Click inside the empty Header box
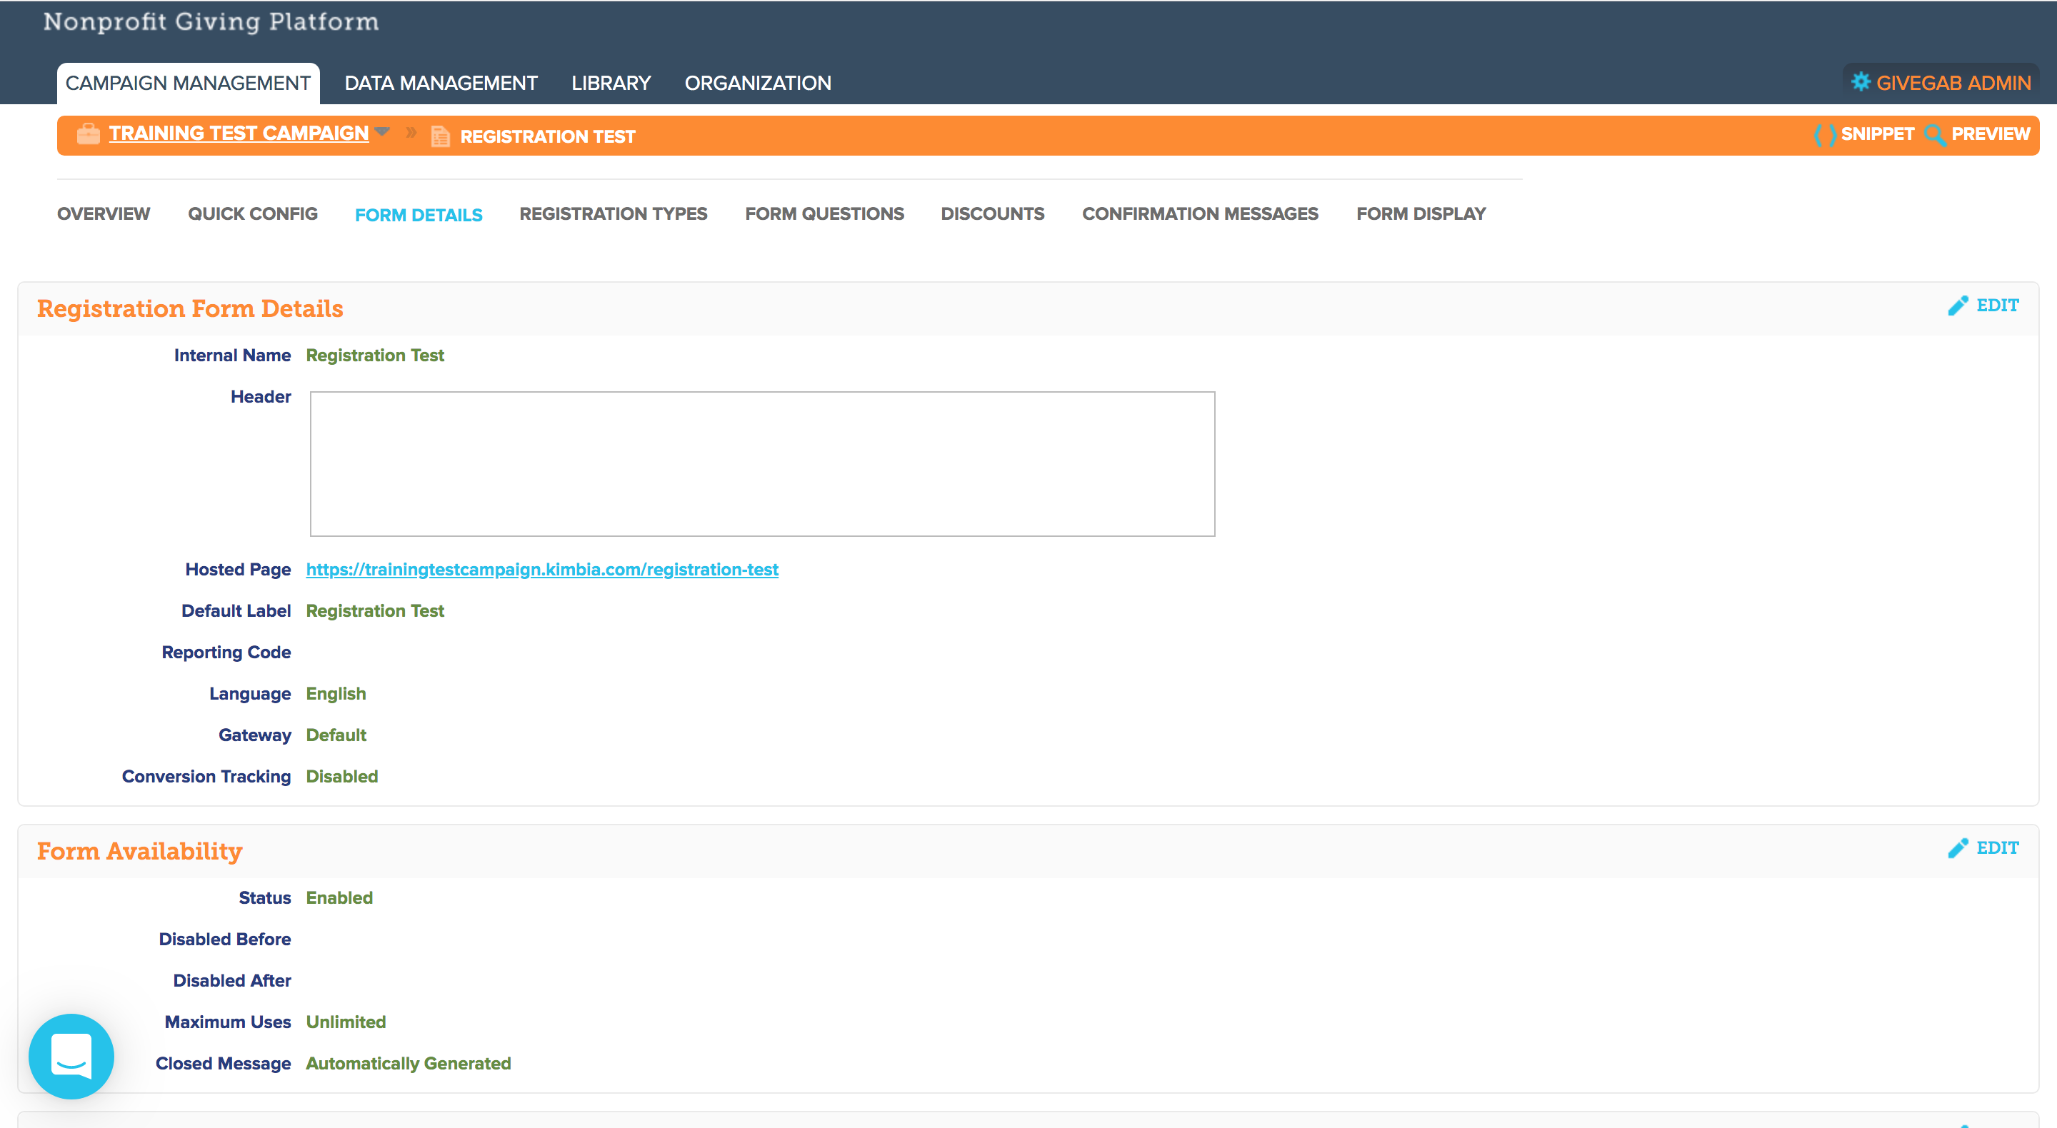 point(763,464)
